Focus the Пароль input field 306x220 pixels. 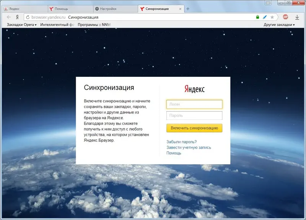[194, 115]
